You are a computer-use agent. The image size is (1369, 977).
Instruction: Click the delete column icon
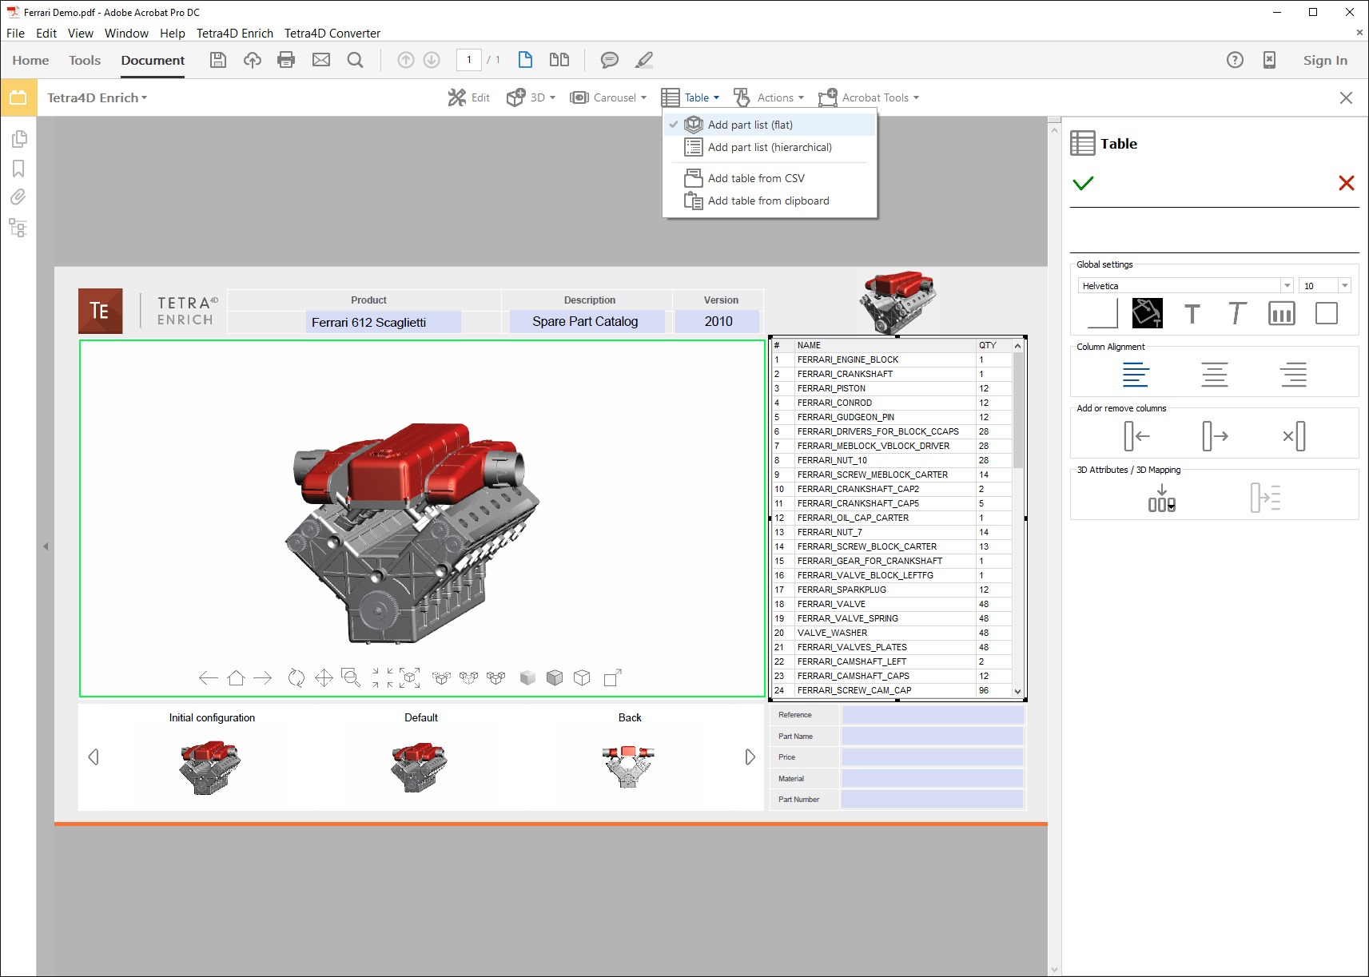1293,436
